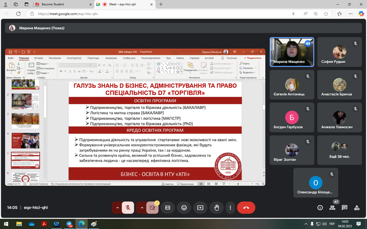Switch to the Become Student browser tab
367x229 pixels.
point(64,4)
